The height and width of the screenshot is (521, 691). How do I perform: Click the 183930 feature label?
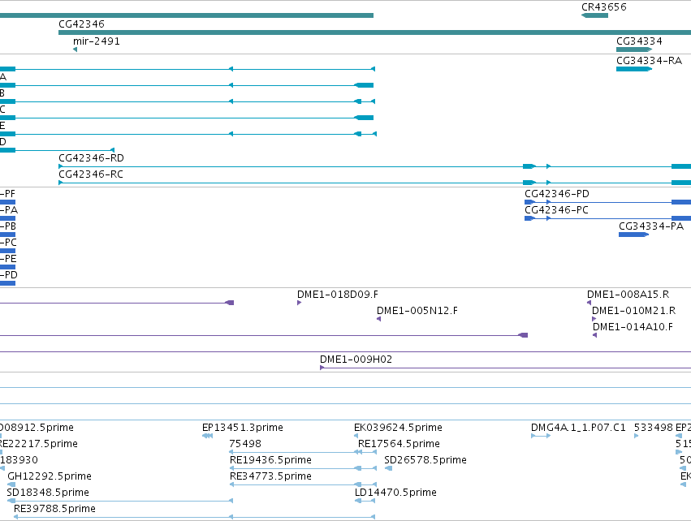[19, 460]
